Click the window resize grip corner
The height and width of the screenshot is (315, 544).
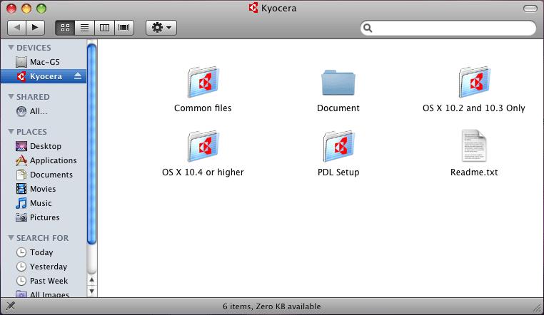[538, 309]
